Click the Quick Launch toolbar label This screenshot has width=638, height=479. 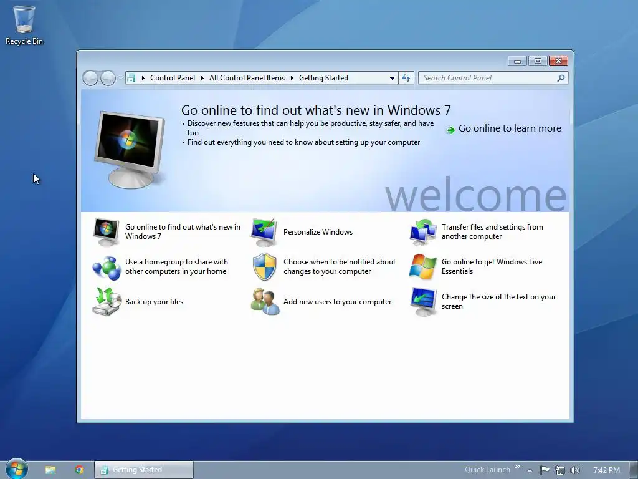(487, 470)
